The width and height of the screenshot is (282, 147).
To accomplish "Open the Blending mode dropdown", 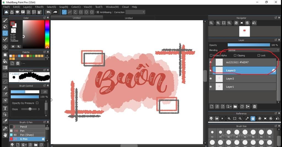I will click(253, 50).
